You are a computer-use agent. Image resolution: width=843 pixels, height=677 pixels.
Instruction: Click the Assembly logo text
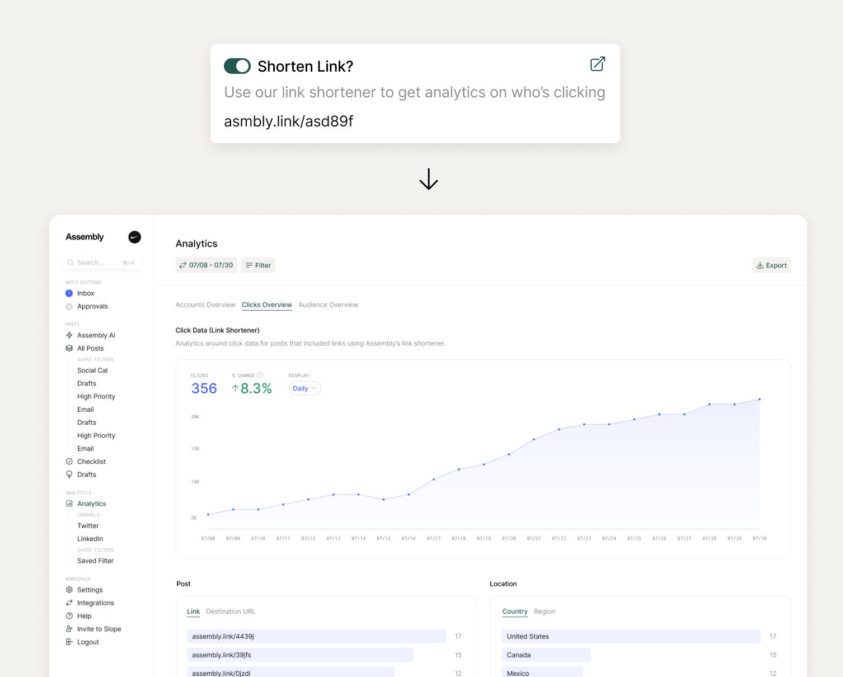[85, 237]
